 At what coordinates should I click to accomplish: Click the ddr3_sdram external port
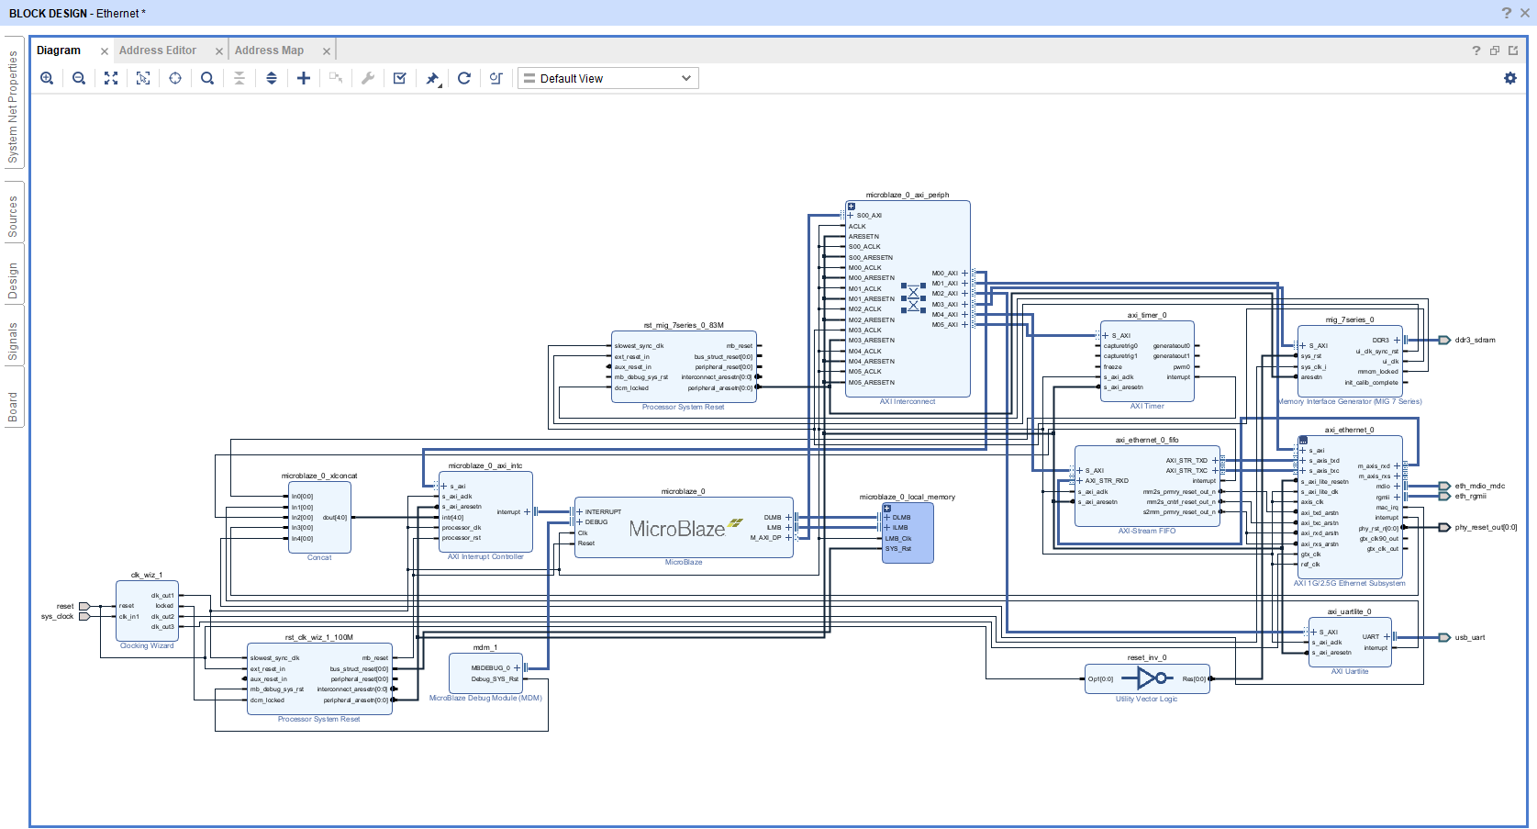pyautogui.click(x=1444, y=341)
